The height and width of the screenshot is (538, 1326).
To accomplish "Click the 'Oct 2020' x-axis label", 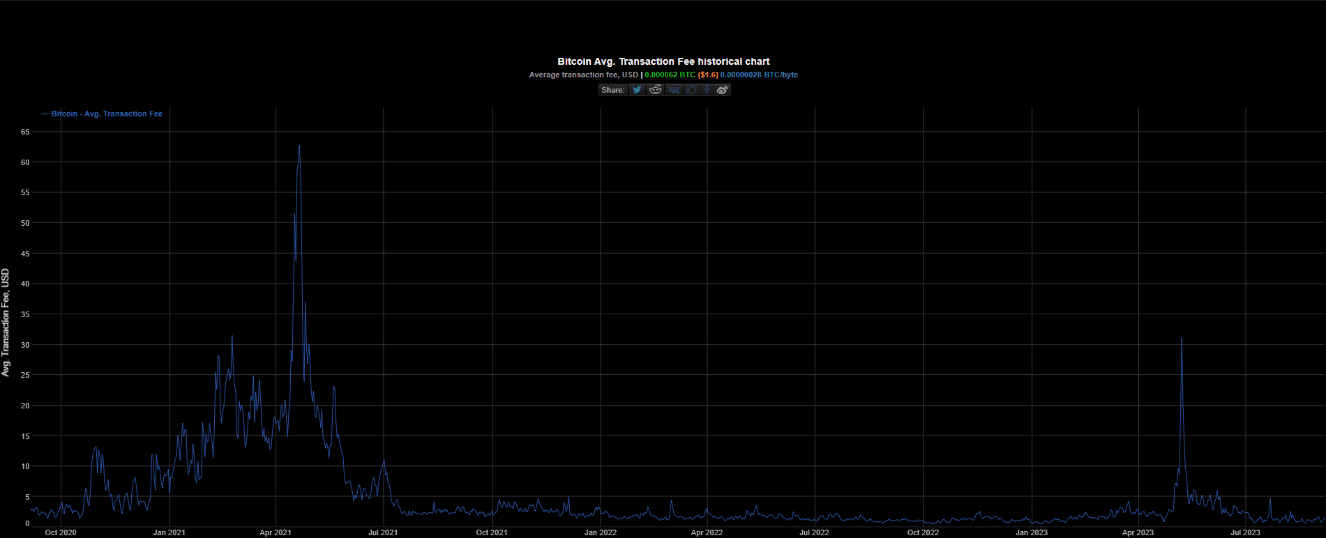I will tap(61, 532).
